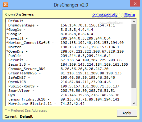
Task: Click the Prefered Dns Addresses legend
Action: tap(26, 110)
